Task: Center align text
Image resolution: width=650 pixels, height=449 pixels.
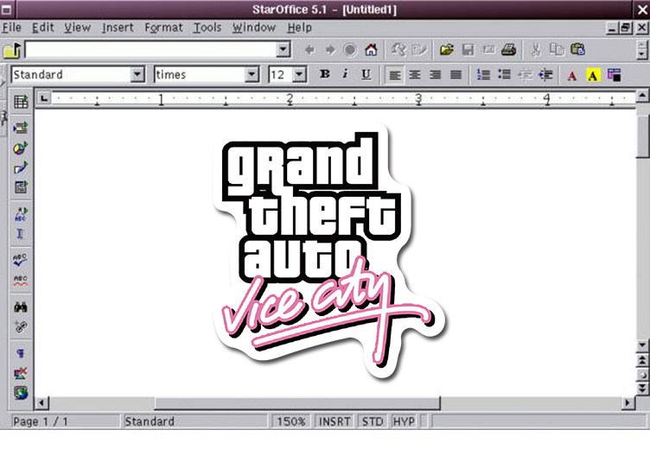Action: pyautogui.click(x=415, y=75)
